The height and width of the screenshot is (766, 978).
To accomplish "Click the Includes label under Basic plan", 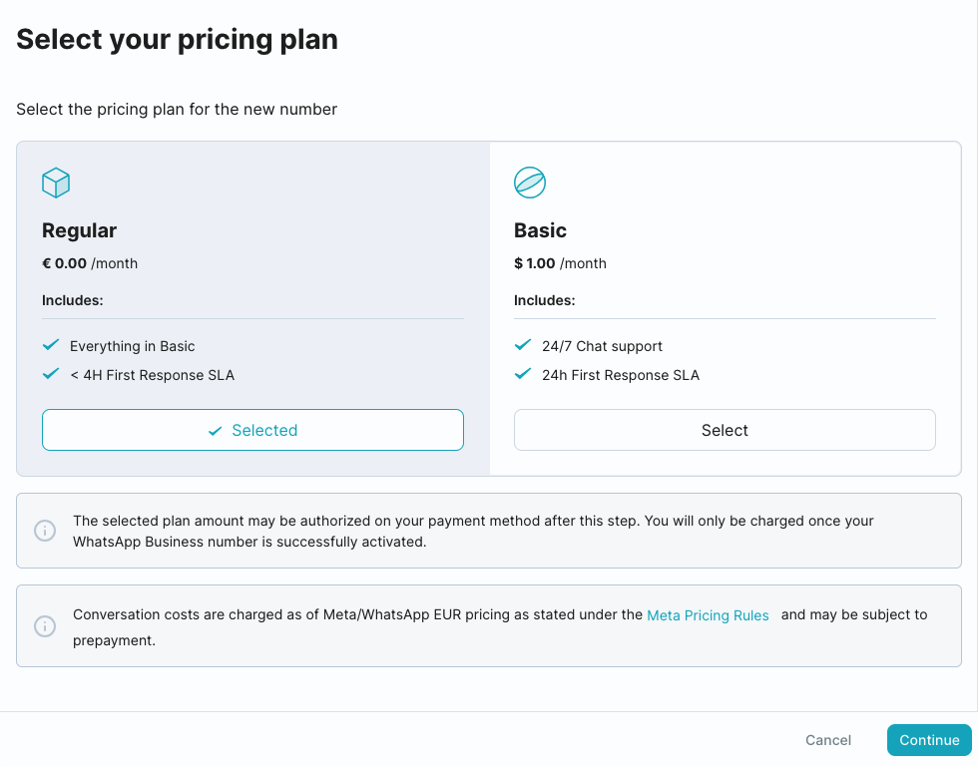I will point(544,300).
